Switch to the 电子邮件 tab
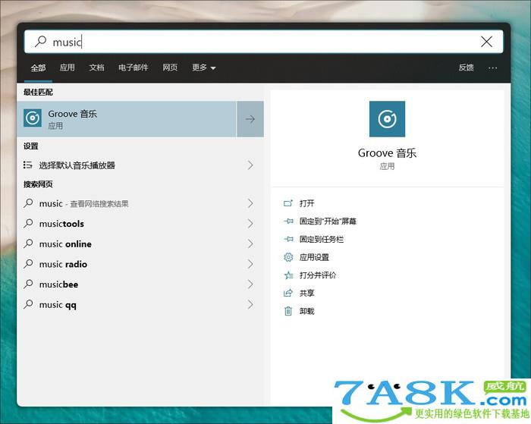Screen dimensions: 531x424 pos(134,68)
